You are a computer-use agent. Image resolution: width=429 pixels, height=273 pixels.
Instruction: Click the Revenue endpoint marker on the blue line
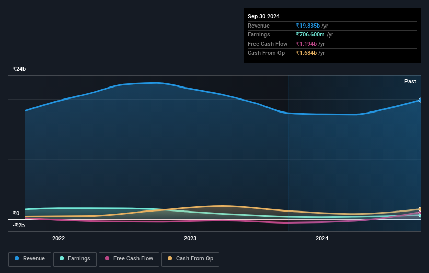coord(420,100)
